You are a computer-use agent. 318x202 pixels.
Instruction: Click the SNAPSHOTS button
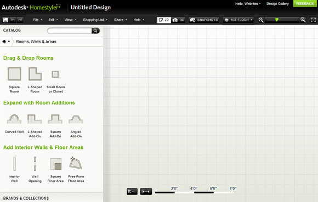204,20
